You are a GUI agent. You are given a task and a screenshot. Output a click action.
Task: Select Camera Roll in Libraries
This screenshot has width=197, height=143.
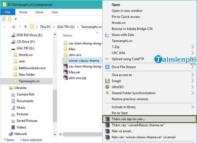(26, 94)
